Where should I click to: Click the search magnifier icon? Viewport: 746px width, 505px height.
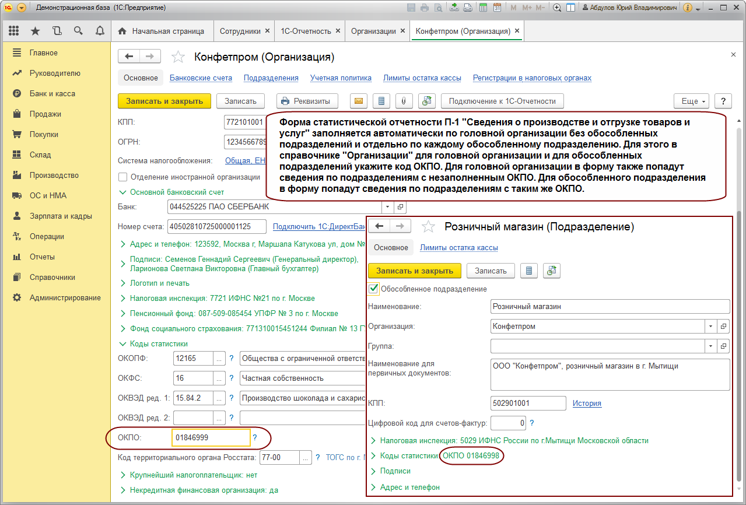point(78,31)
